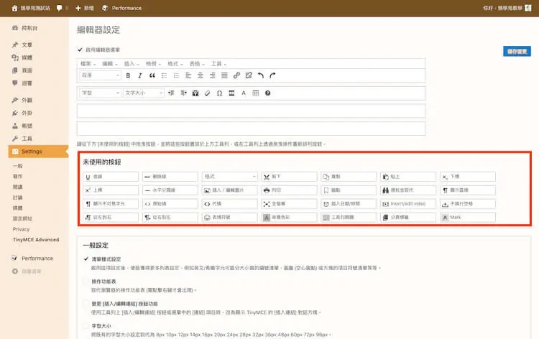
Task: Click the Italic (I) toolbar icon
Action: point(140,75)
